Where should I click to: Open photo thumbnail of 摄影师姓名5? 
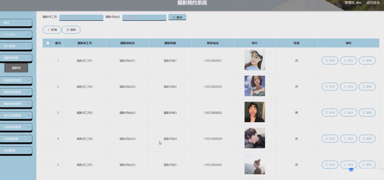(255, 164)
